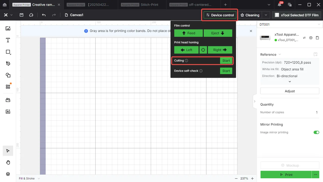
Task: Add a new tab with plus
Action: [225, 5]
